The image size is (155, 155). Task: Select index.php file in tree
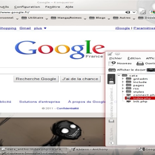140,98
